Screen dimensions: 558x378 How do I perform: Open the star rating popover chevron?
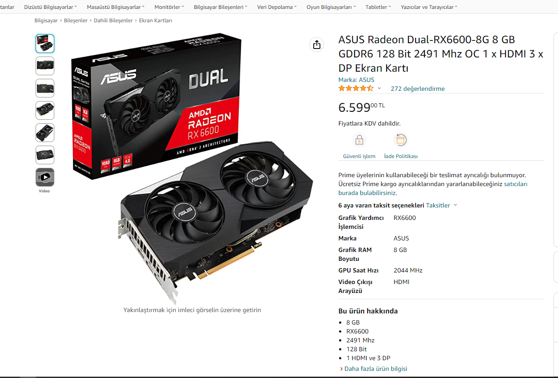coord(379,88)
